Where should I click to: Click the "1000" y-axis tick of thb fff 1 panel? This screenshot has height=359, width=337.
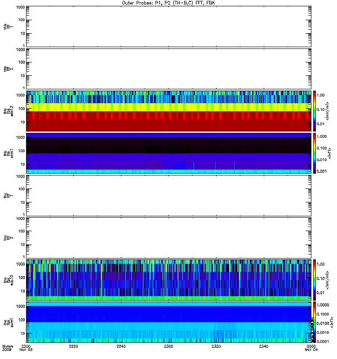pyautogui.click(x=20, y=7)
